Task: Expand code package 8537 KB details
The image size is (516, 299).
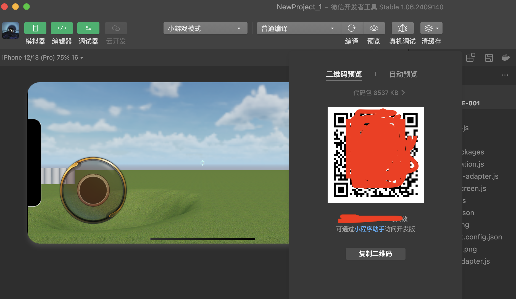Action: [x=379, y=93]
